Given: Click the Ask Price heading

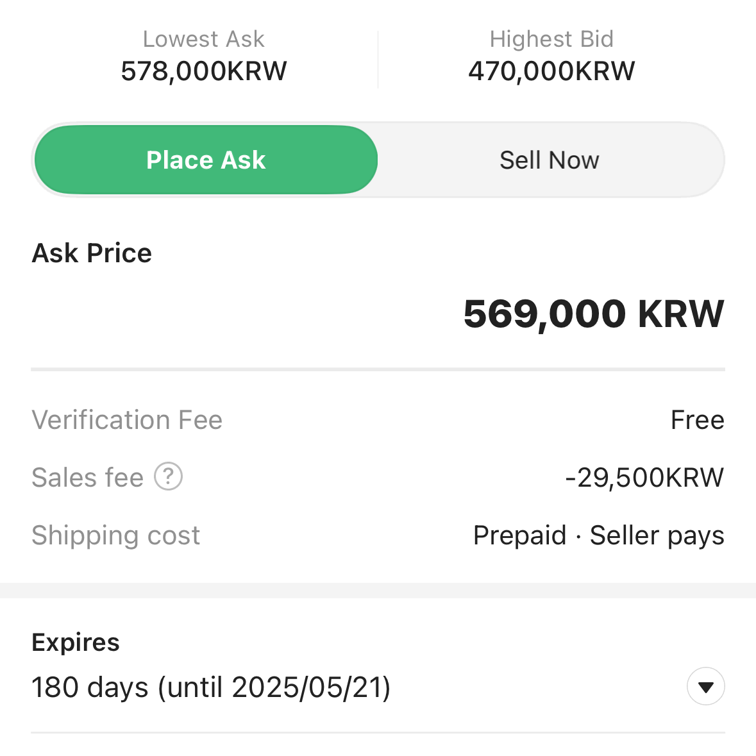Looking at the screenshot, I should [x=92, y=253].
